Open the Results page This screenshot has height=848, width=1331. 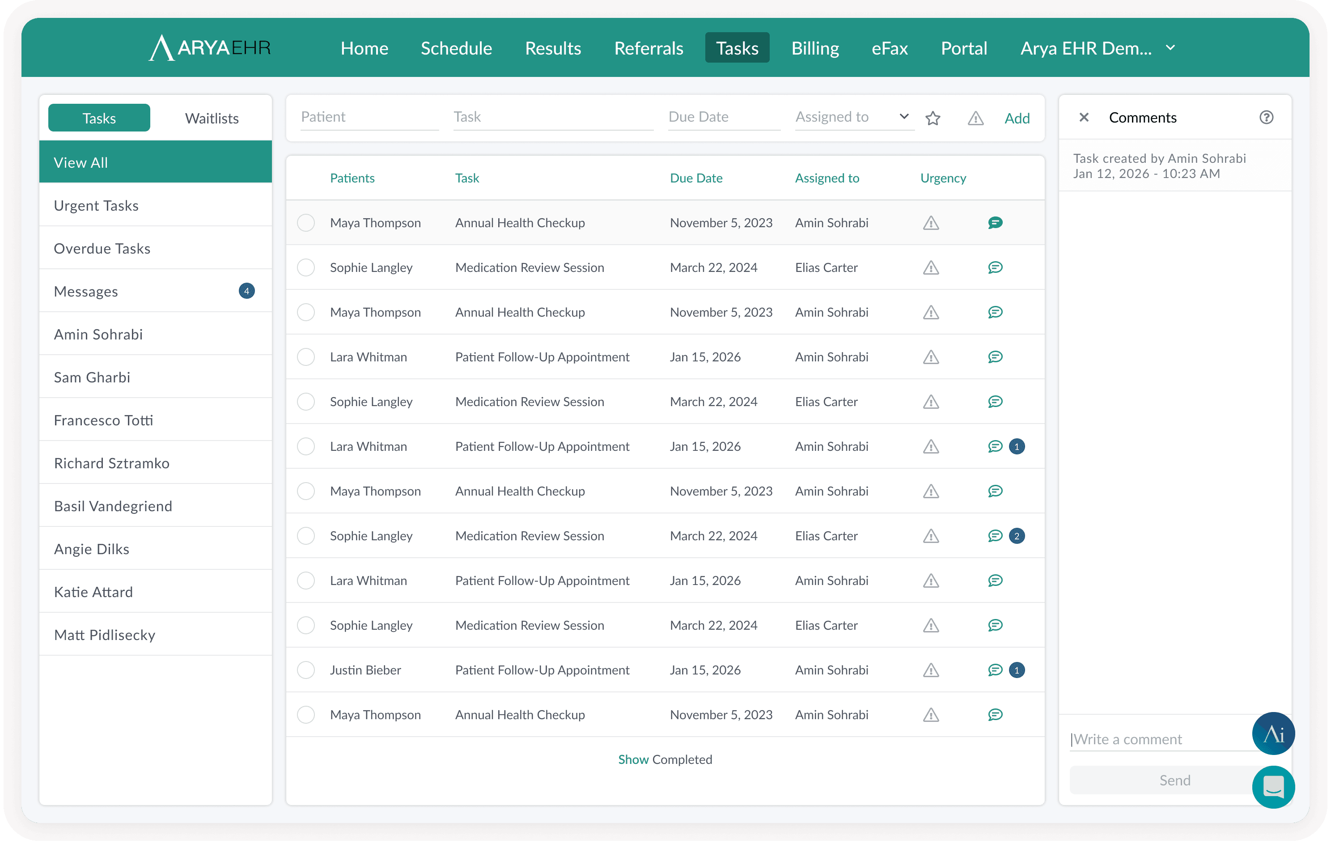[x=553, y=48]
